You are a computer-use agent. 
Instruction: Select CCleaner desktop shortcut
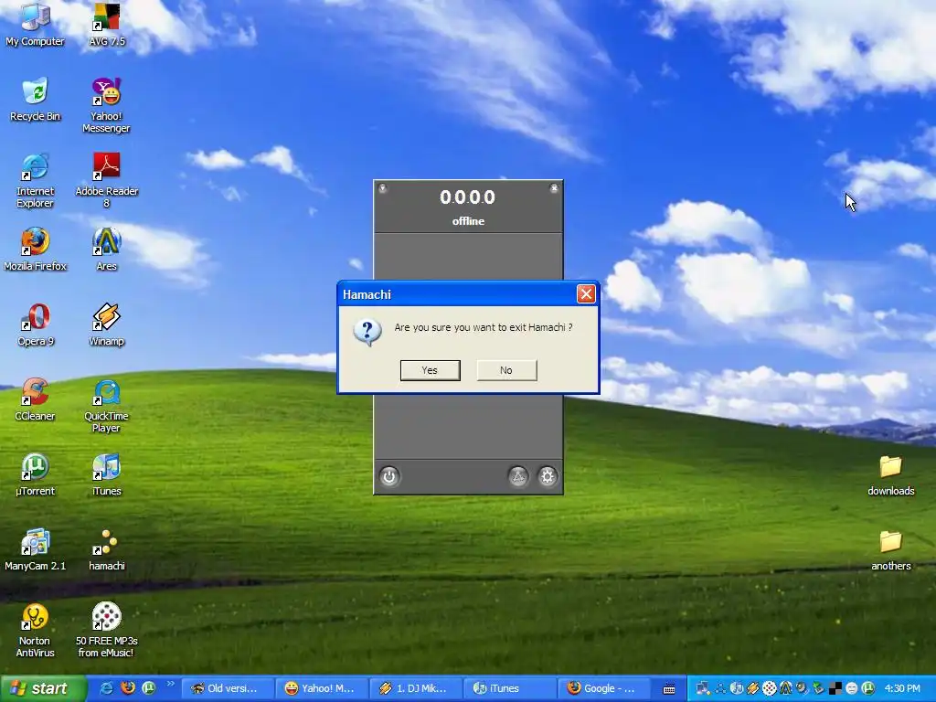(x=36, y=399)
